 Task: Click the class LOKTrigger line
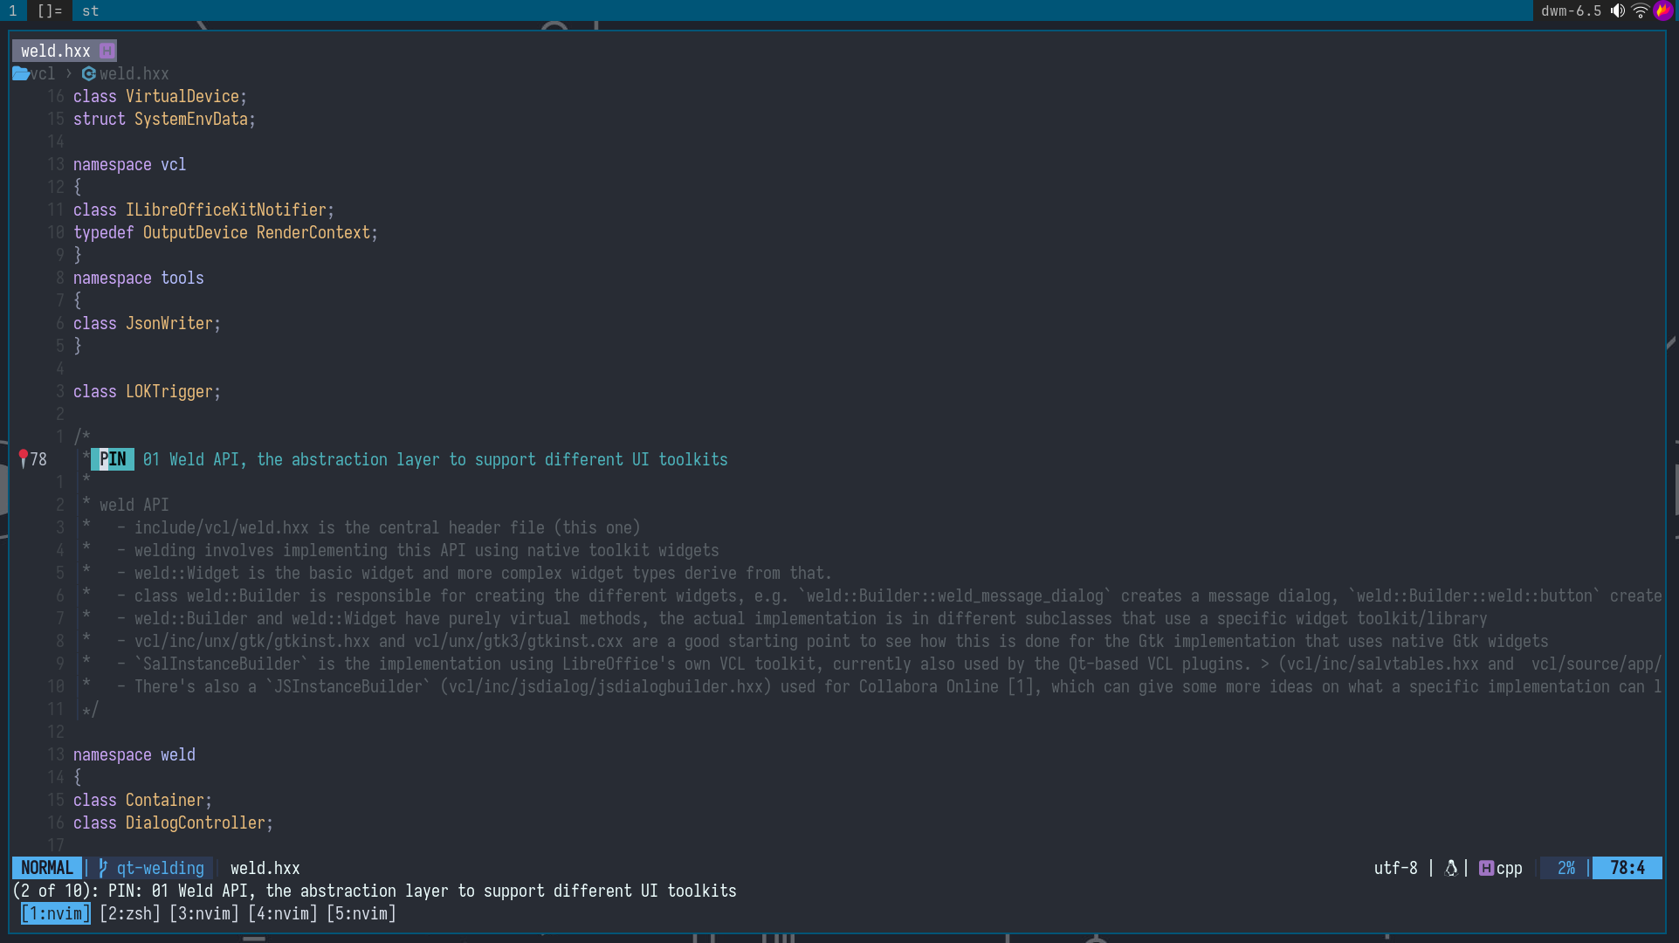tap(147, 391)
